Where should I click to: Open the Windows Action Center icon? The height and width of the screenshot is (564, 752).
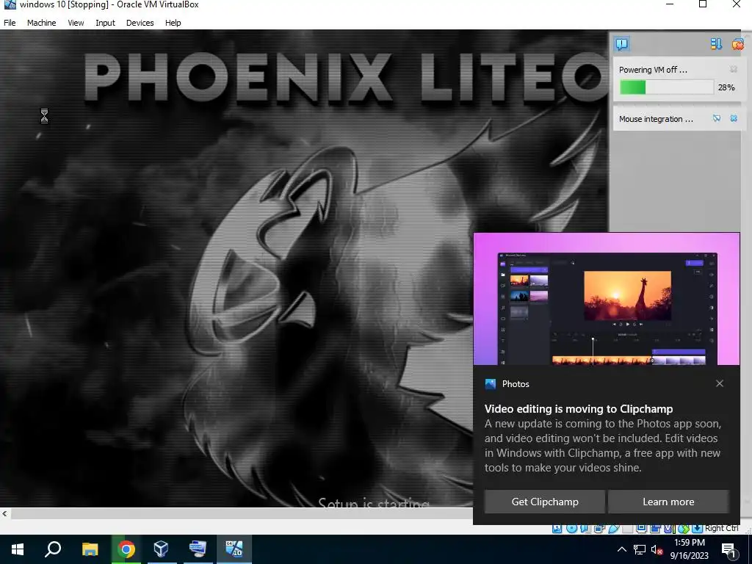[x=729, y=549]
